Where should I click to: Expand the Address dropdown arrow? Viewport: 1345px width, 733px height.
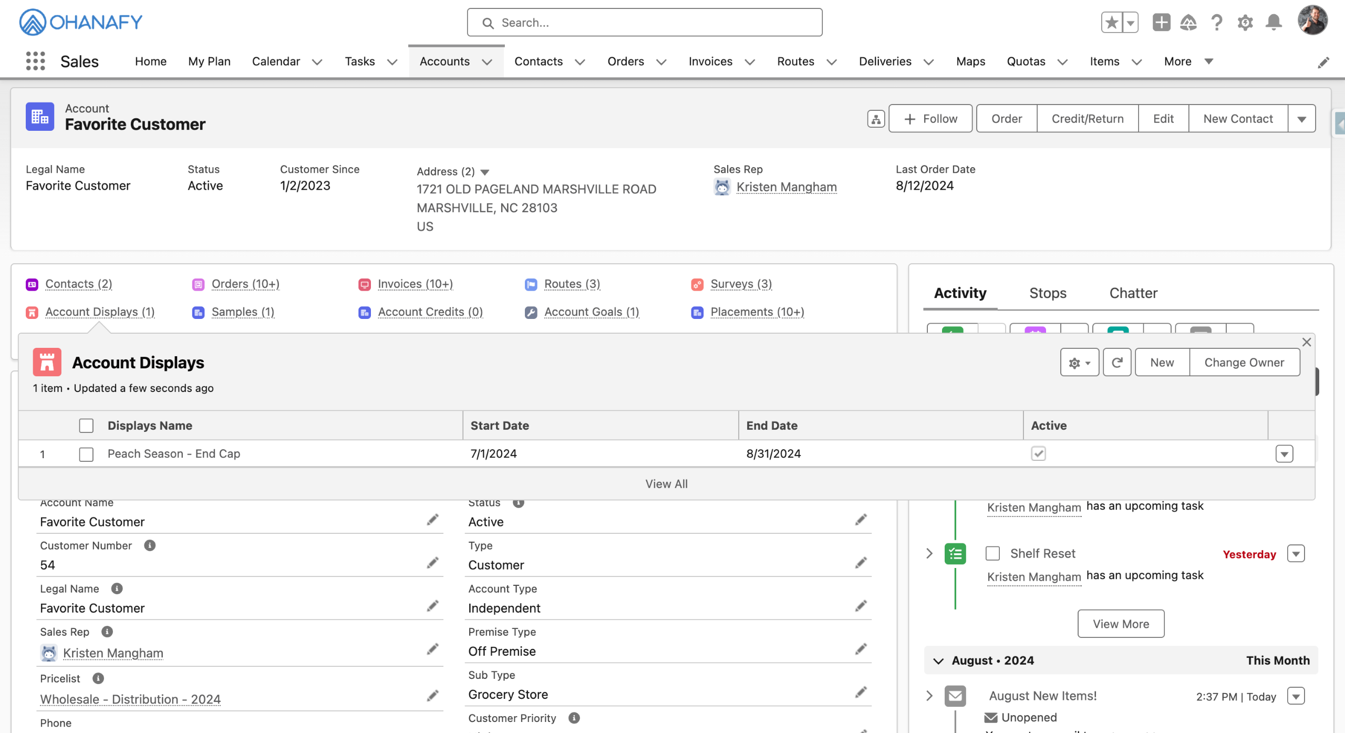tap(485, 172)
